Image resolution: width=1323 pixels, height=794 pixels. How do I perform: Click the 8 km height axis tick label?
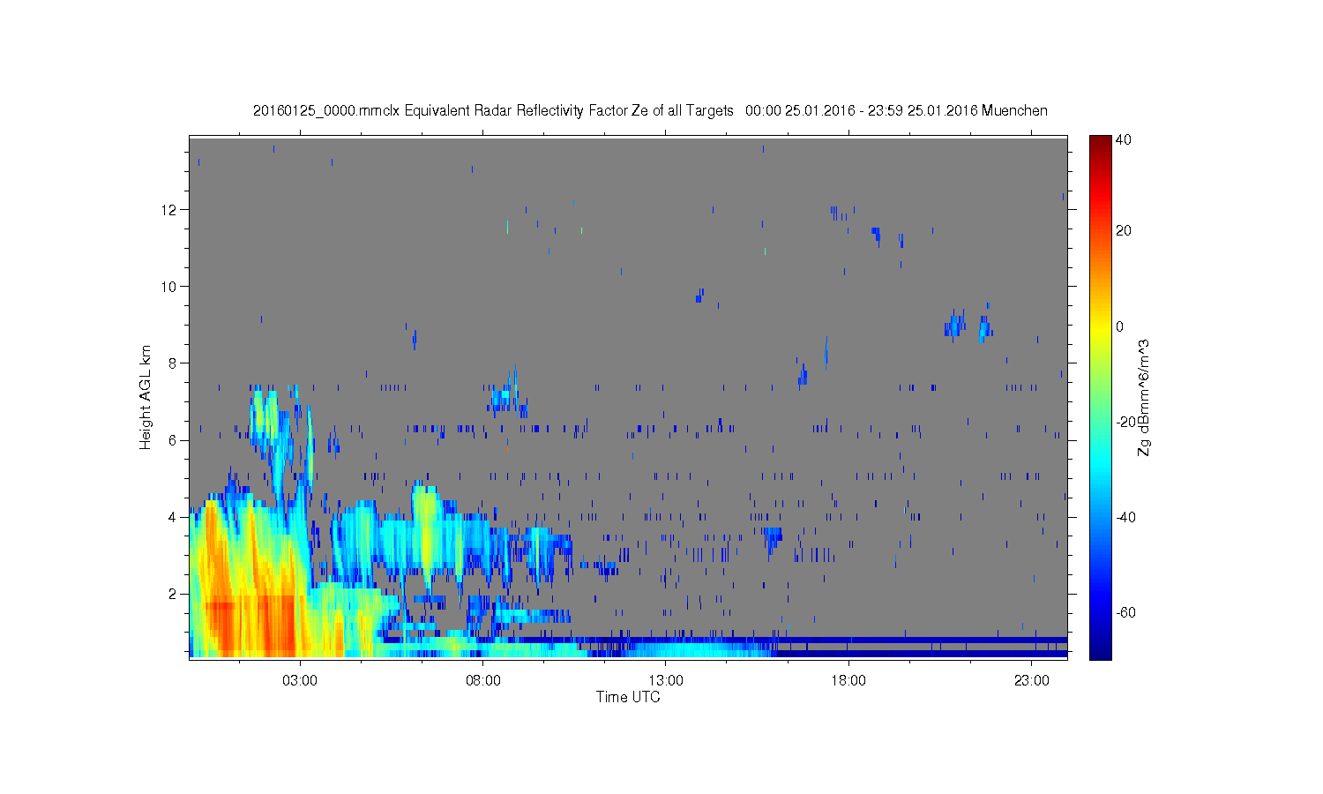[x=174, y=363]
